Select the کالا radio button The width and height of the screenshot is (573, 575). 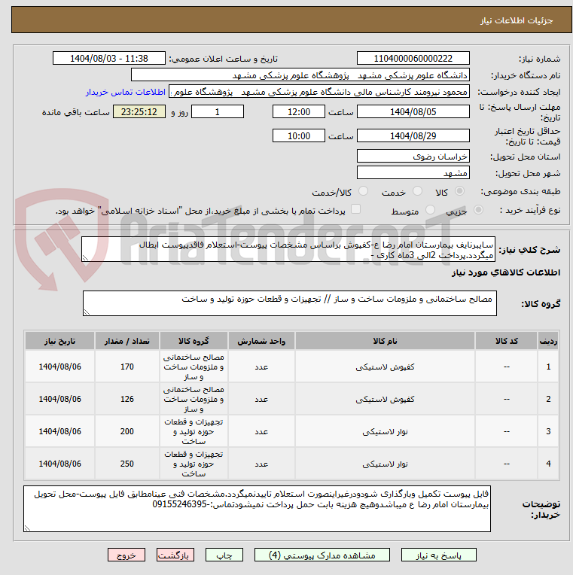(x=459, y=191)
